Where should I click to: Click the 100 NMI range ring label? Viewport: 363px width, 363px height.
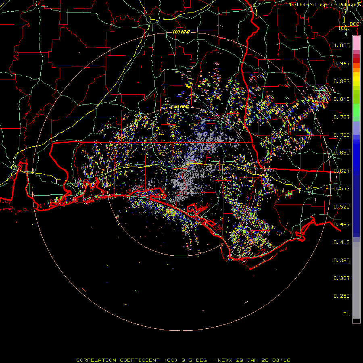(x=181, y=32)
